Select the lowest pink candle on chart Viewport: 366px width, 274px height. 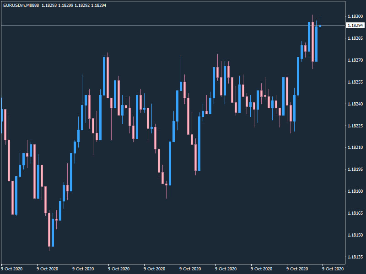49,229
